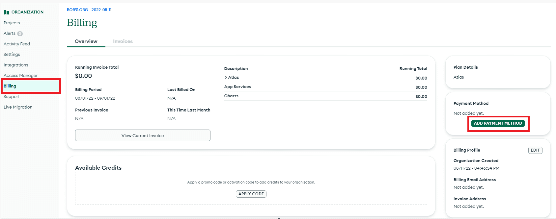Go to Live Migration page
556x219 pixels.
(18, 107)
